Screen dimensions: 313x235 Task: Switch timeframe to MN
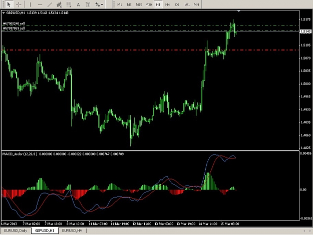[196, 4]
